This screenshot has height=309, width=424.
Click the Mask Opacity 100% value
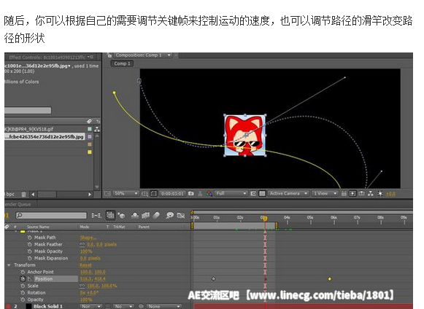pos(86,251)
